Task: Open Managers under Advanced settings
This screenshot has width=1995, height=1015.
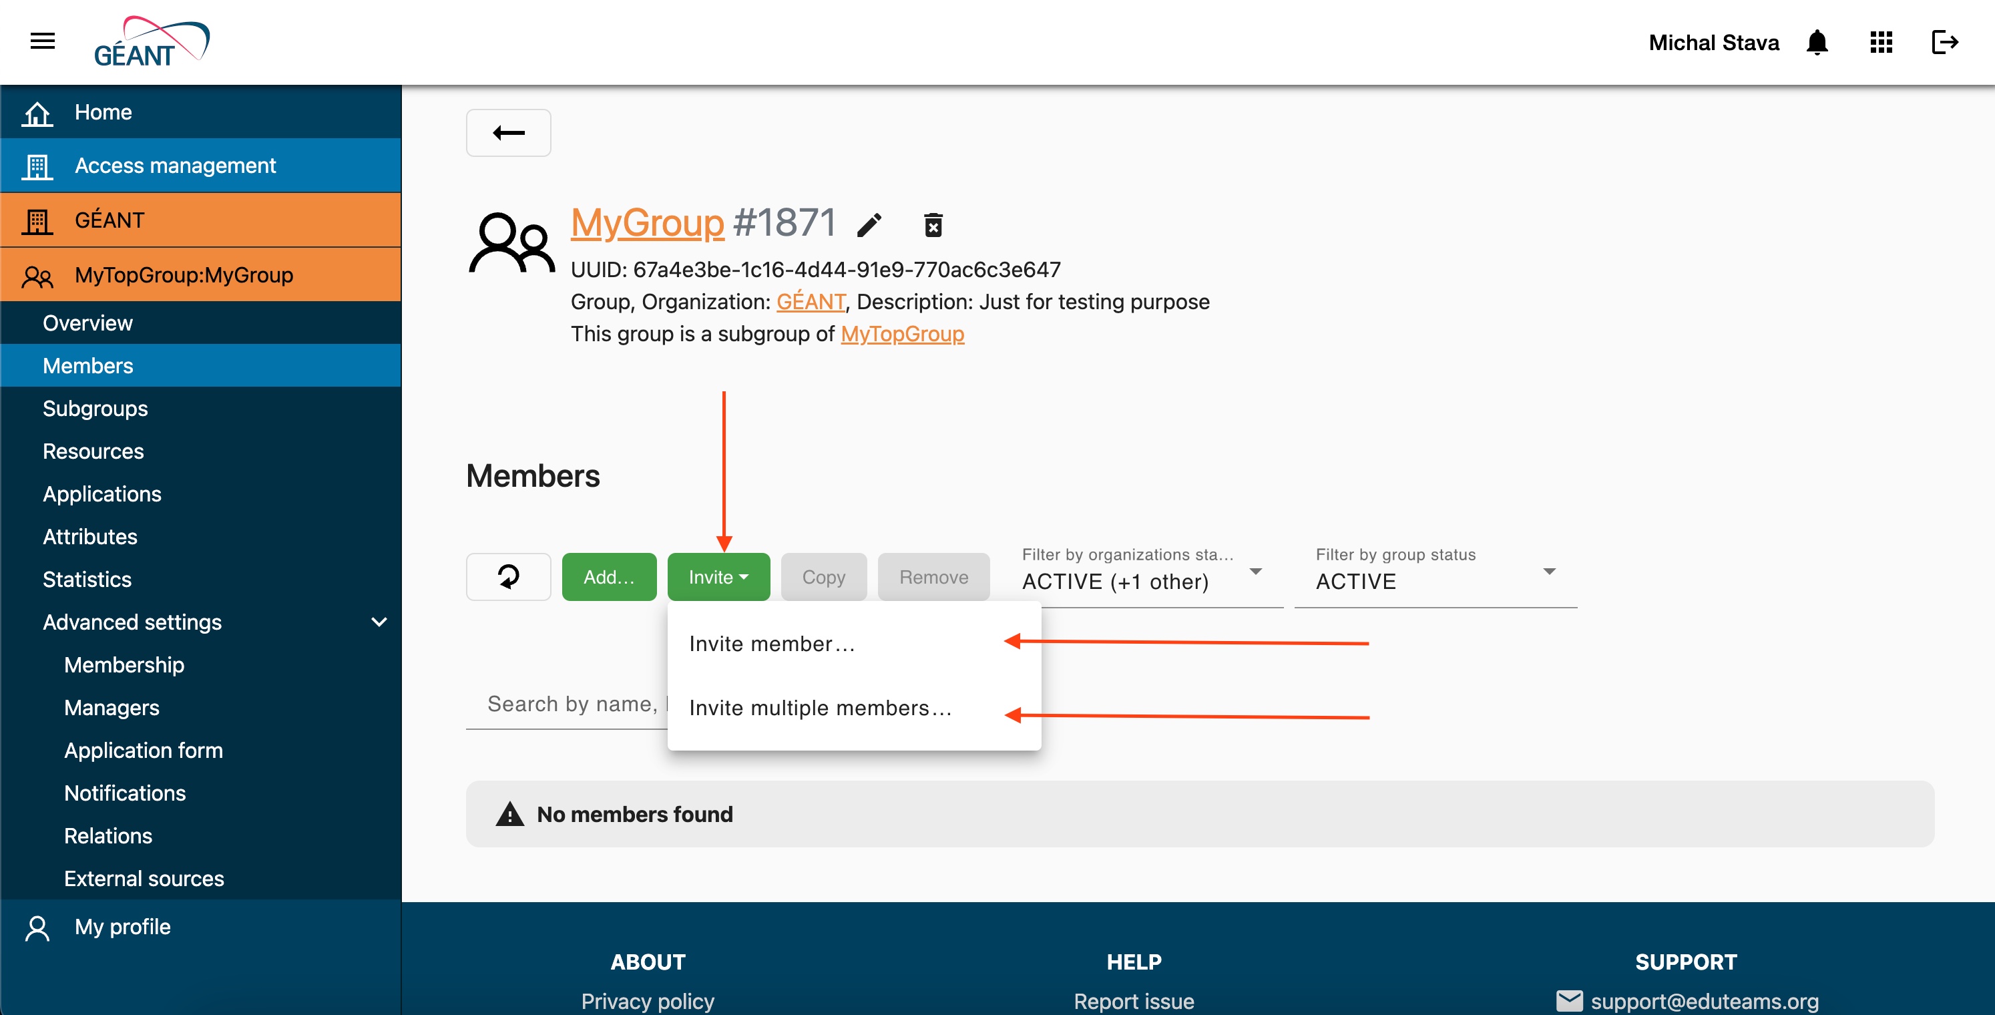Action: 200,708
